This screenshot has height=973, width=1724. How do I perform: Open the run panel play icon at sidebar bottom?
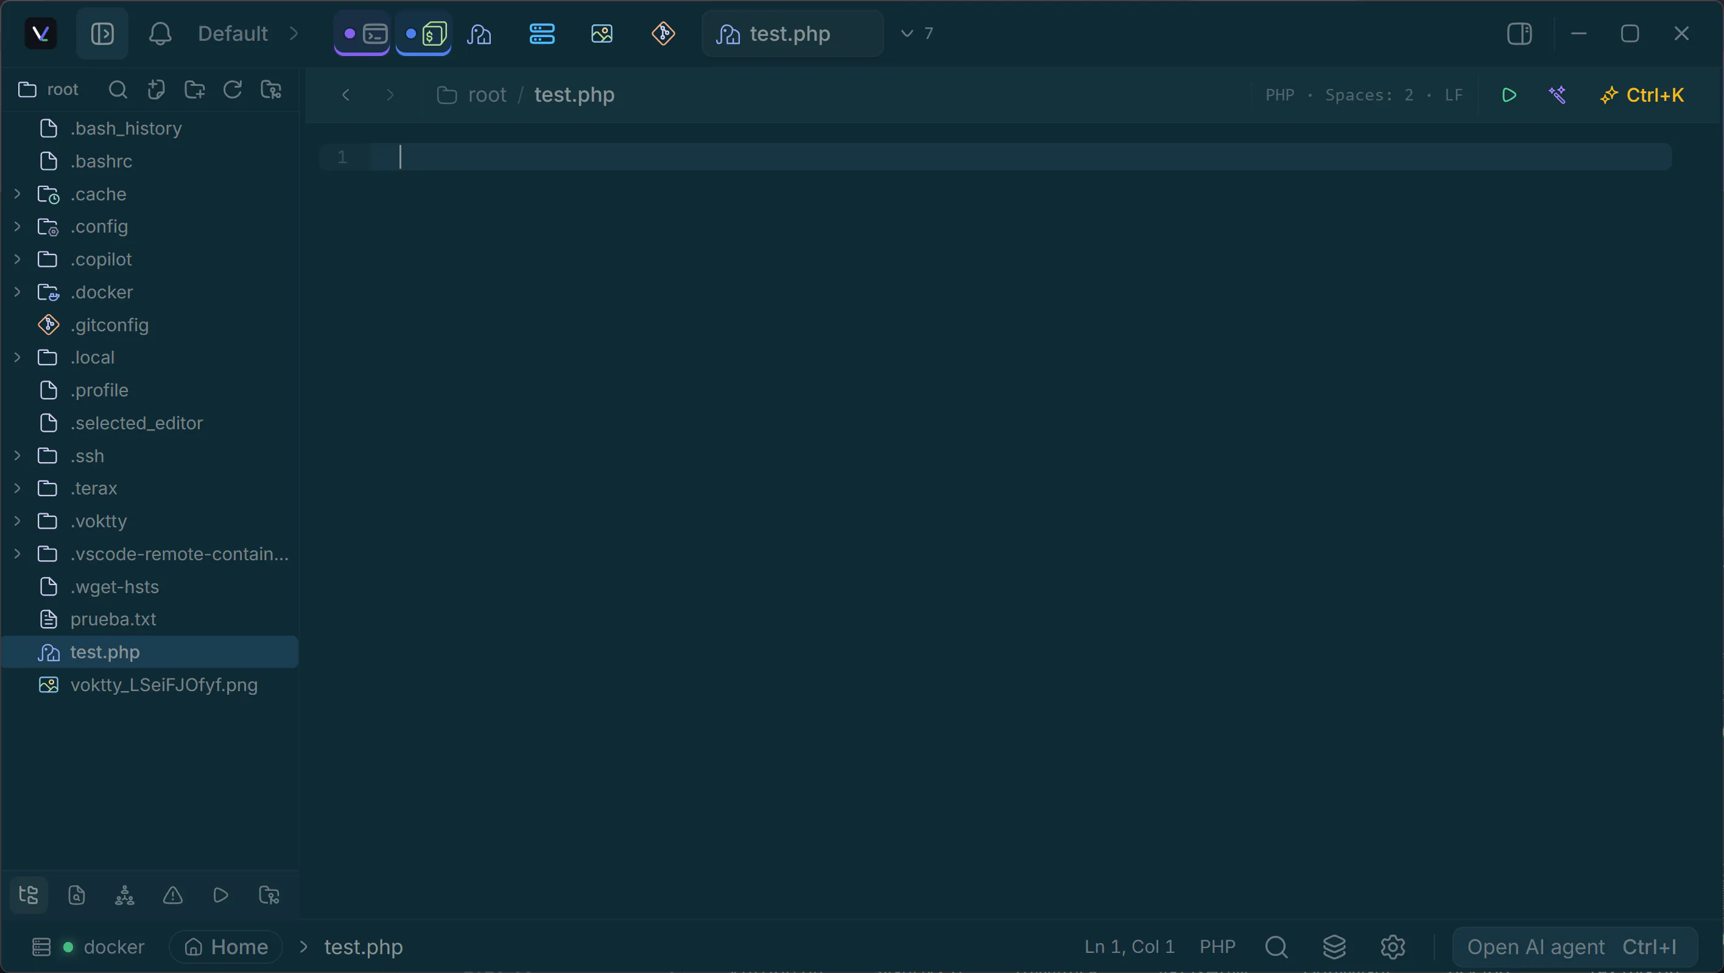pyautogui.click(x=221, y=894)
